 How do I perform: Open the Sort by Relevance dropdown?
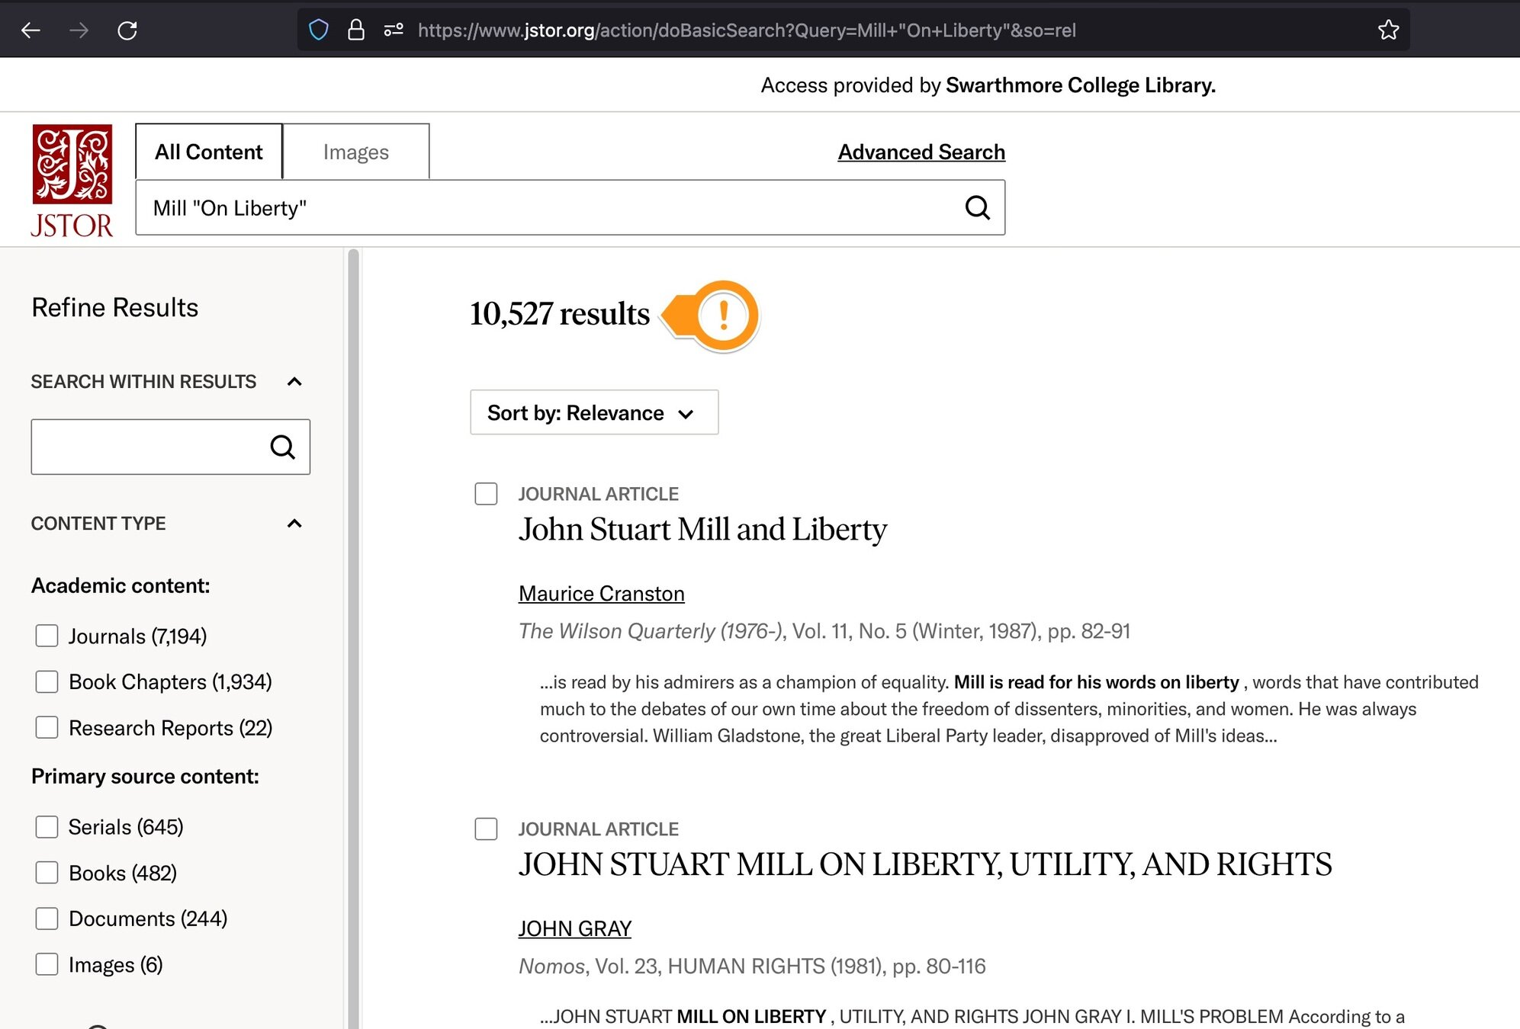coord(593,412)
